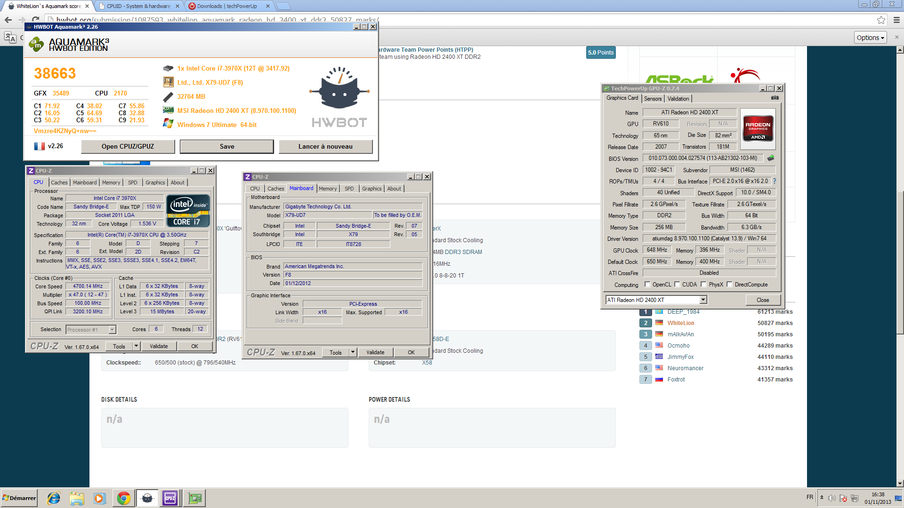Switch to Chrome in the taskbar

coord(124,498)
